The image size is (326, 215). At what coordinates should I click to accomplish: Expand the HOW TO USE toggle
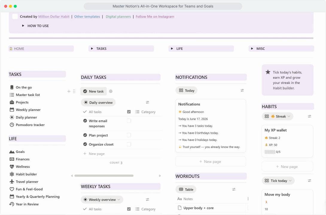(x=23, y=26)
